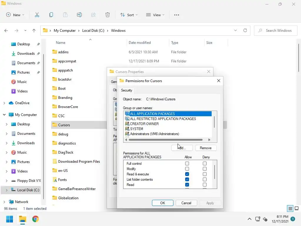Sort by Type column header

175,43
